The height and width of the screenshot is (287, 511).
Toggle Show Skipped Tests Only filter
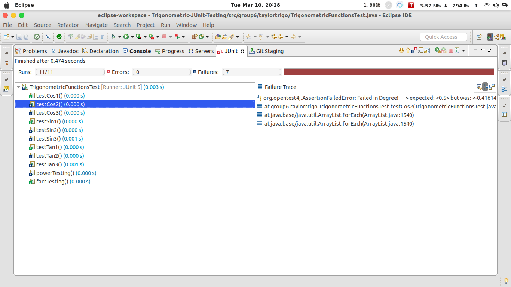(420, 50)
